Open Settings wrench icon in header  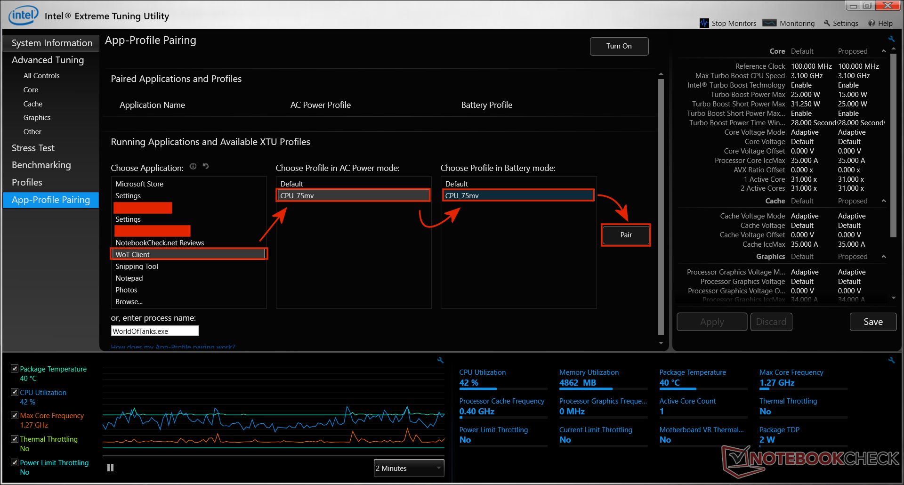click(827, 23)
